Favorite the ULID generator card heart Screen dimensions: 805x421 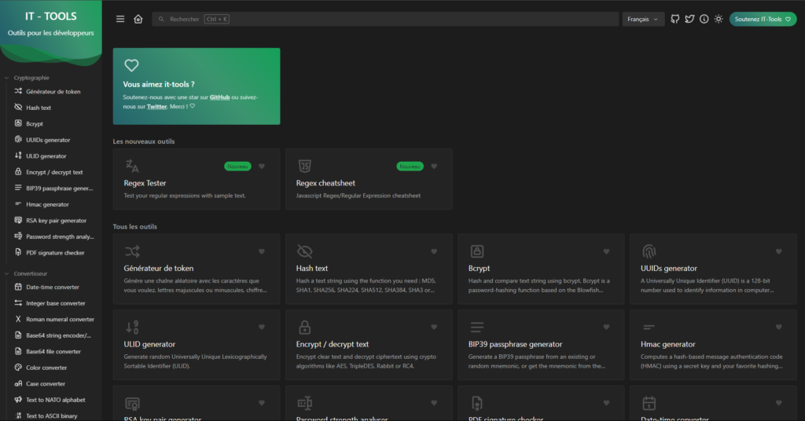point(262,327)
